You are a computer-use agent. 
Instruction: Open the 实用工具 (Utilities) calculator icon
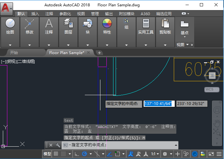(146, 23)
